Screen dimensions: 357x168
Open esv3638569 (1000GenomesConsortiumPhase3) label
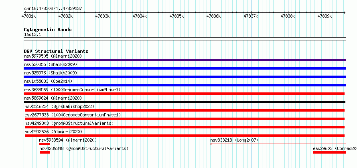click(72, 90)
